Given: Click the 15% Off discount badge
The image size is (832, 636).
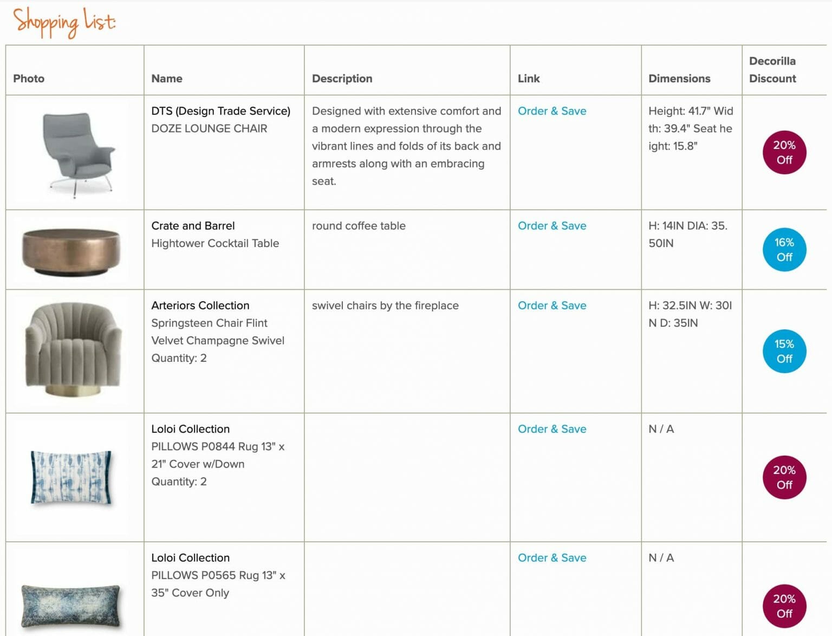Looking at the screenshot, I should tap(784, 352).
